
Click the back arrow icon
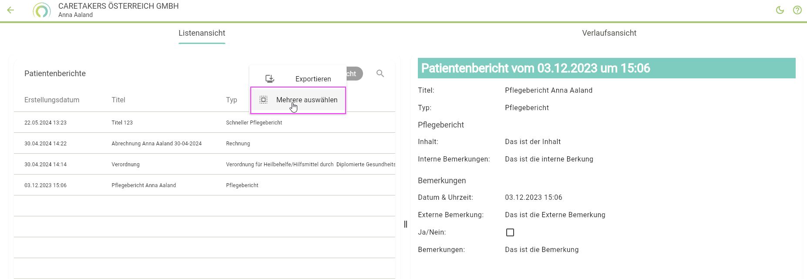point(11,10)
